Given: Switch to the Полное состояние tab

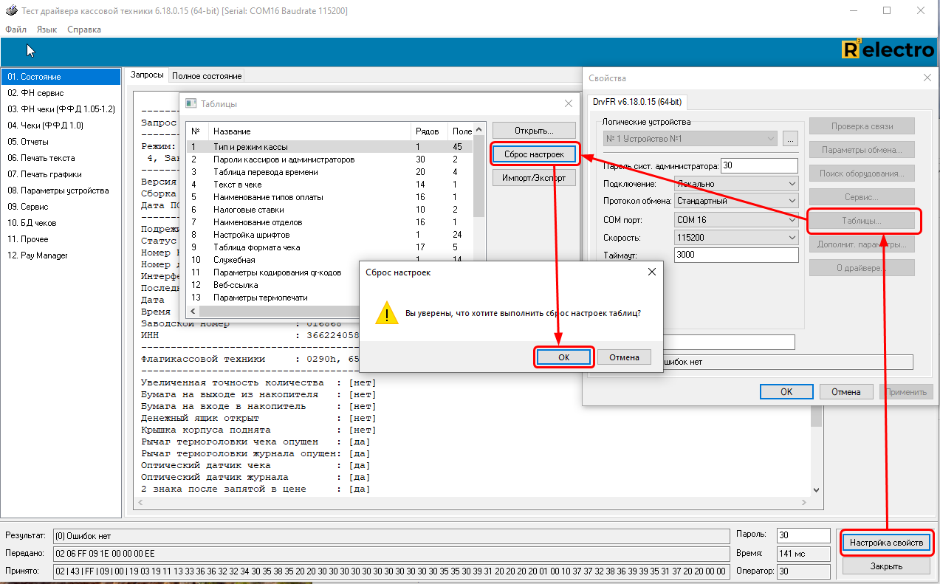Looking at the screenshot, I should (x=207, y=76).
